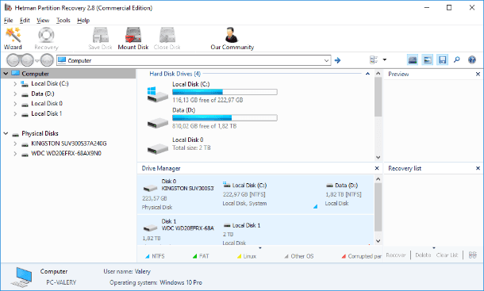Click the Clear List button

[447, 255]
